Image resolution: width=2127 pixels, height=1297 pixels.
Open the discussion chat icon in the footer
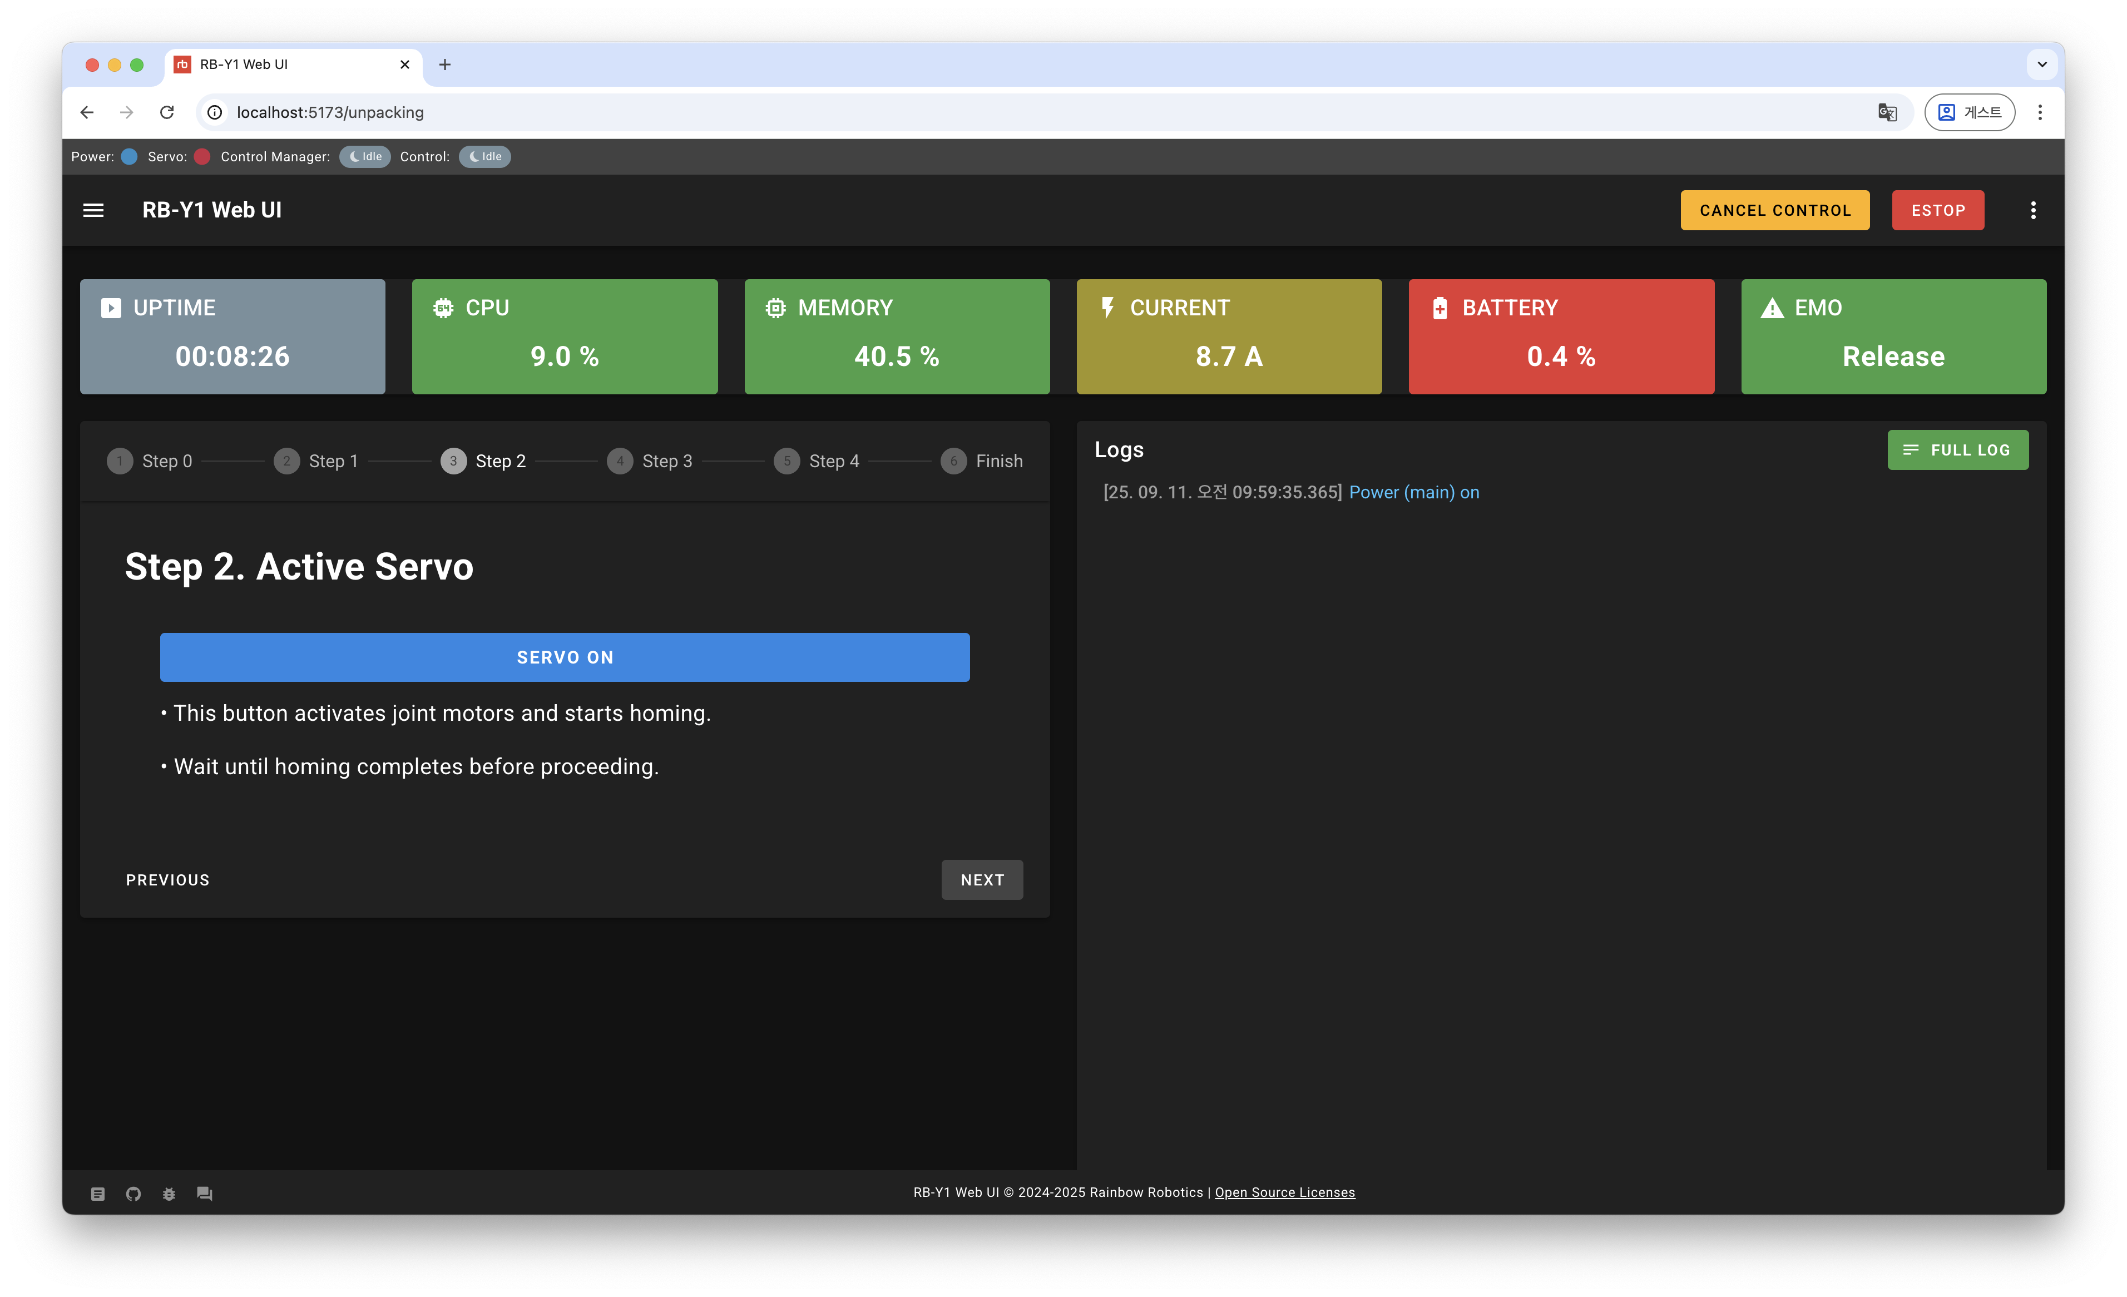pos(205,1194)
